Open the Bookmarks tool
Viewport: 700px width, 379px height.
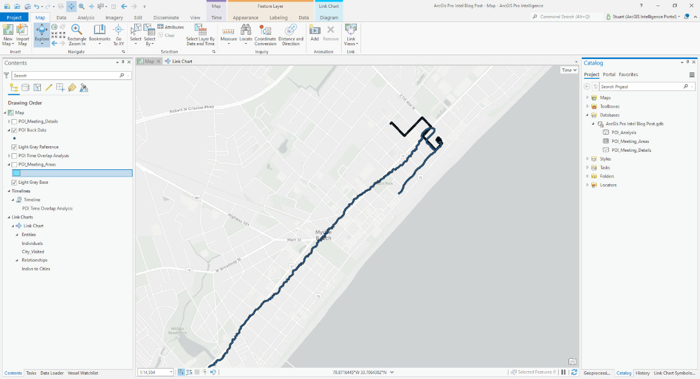coord(99,34)
